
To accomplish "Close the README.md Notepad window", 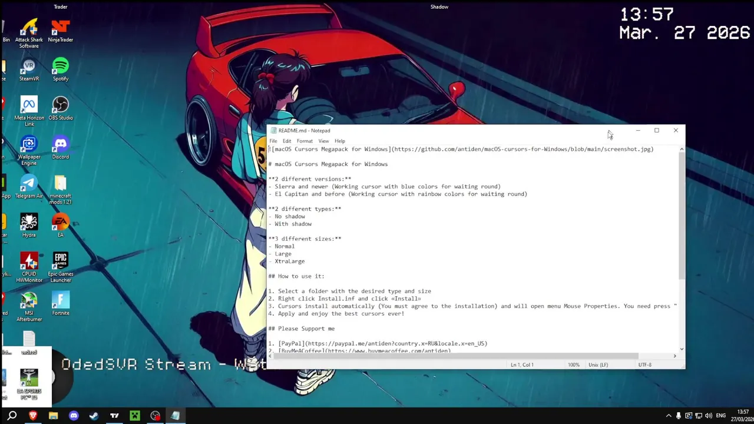I will [x=676, y=130].
